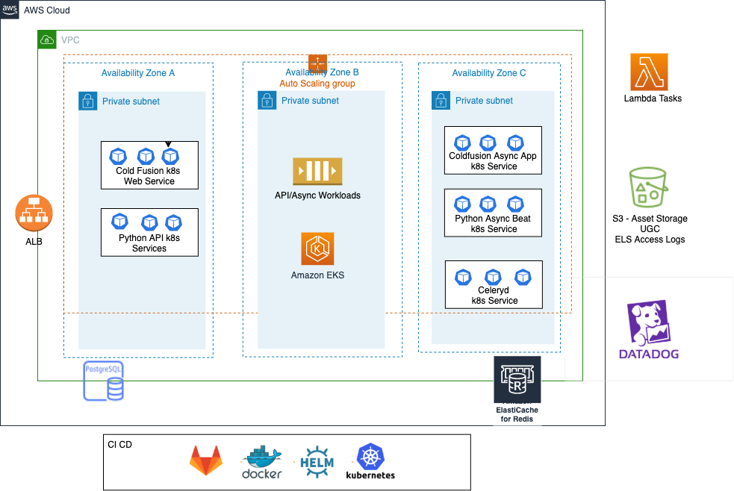This screenshot has height=491, width=734.
Task: Click the orange ALB load balancer icon
Action: coord(34,213)
